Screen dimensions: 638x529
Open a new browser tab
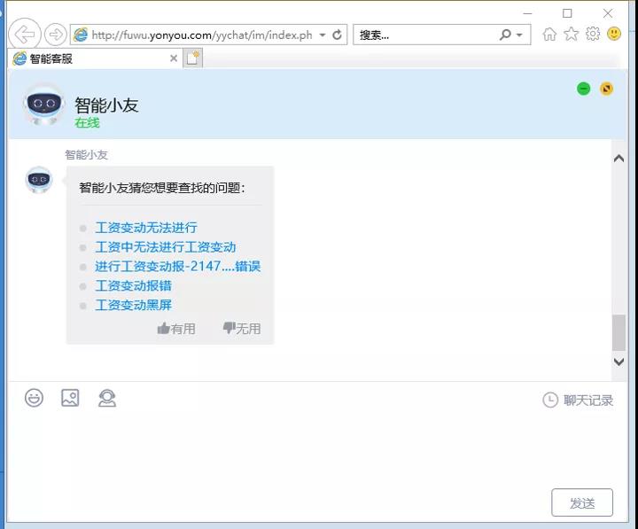pyautogui.click(x=193, y=58)
